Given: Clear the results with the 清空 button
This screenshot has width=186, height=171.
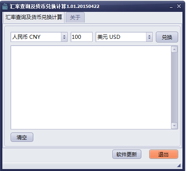Looking at the screenshot, I should (22, 137).
